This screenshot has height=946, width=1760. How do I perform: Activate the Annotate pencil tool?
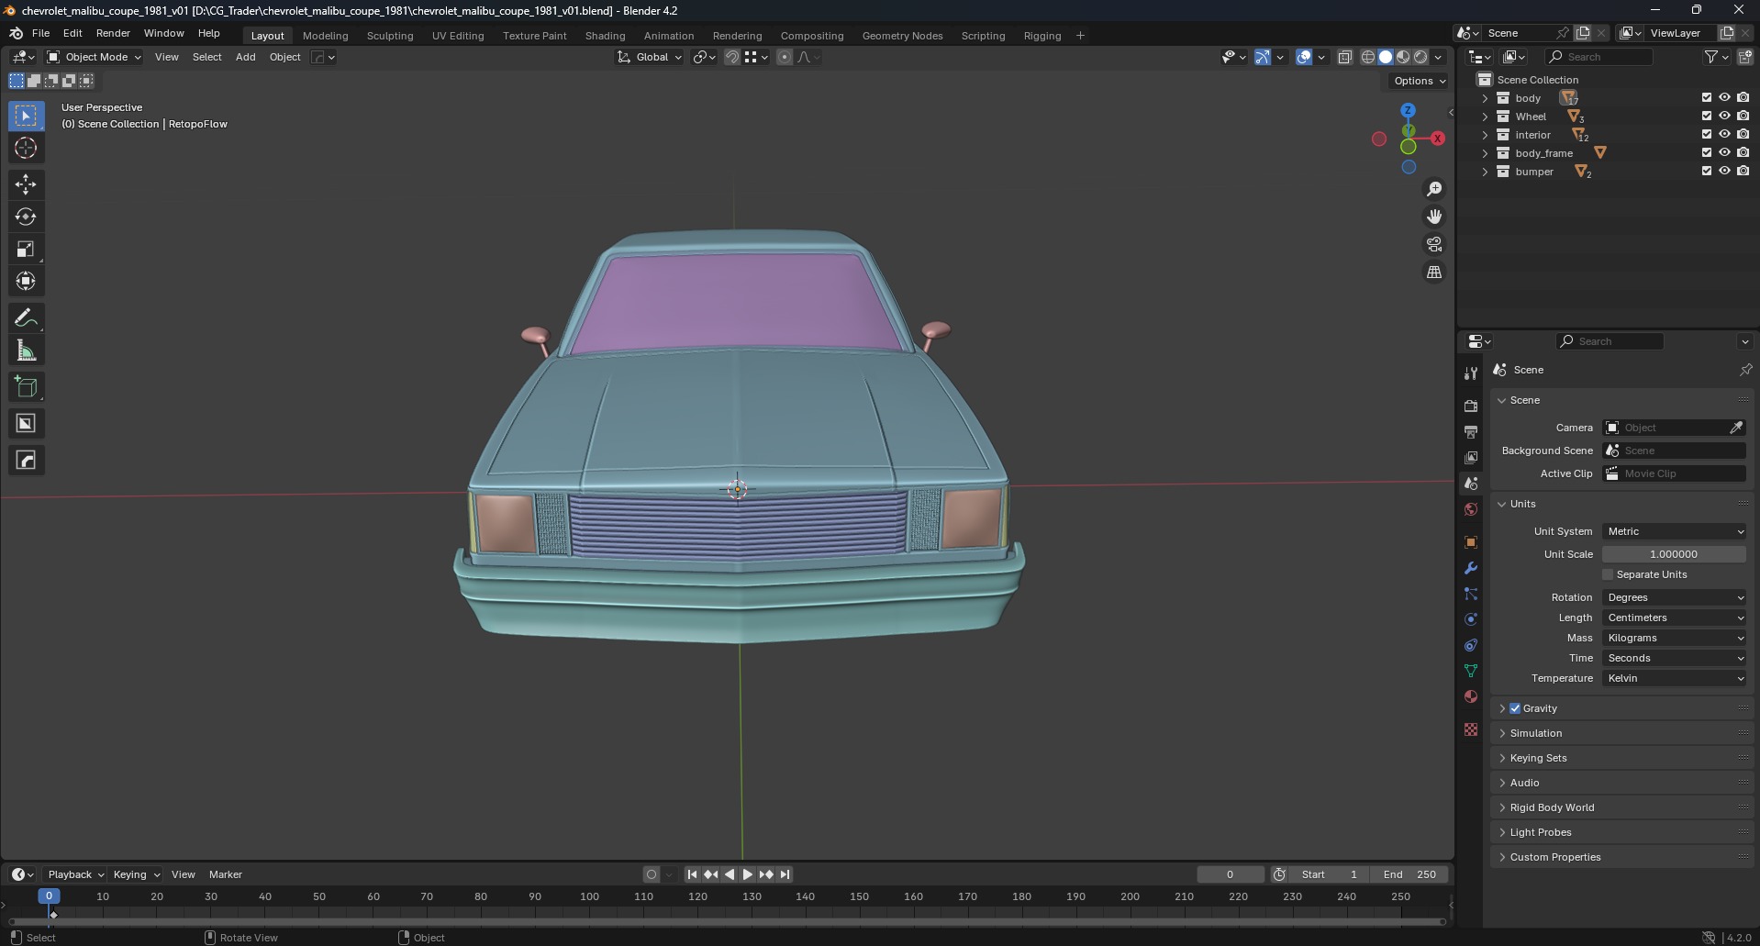[x=26, y=318]
